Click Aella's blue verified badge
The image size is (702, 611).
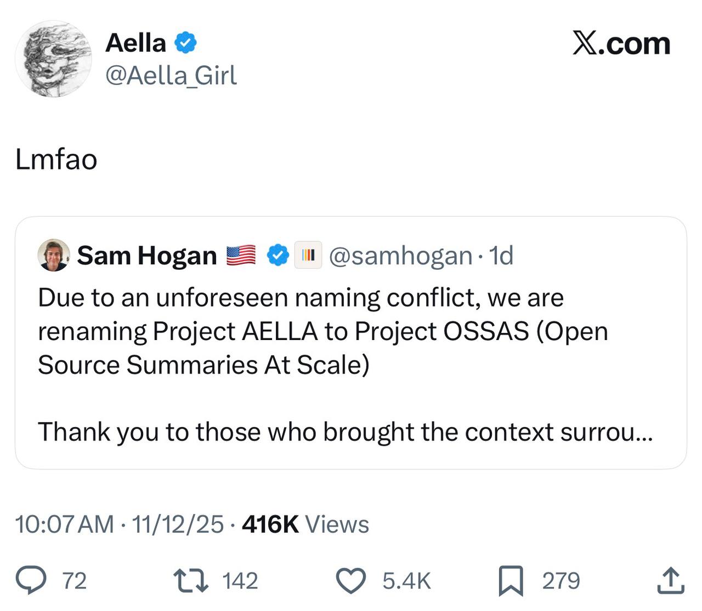pyautogui.click(x=186, y=43)
